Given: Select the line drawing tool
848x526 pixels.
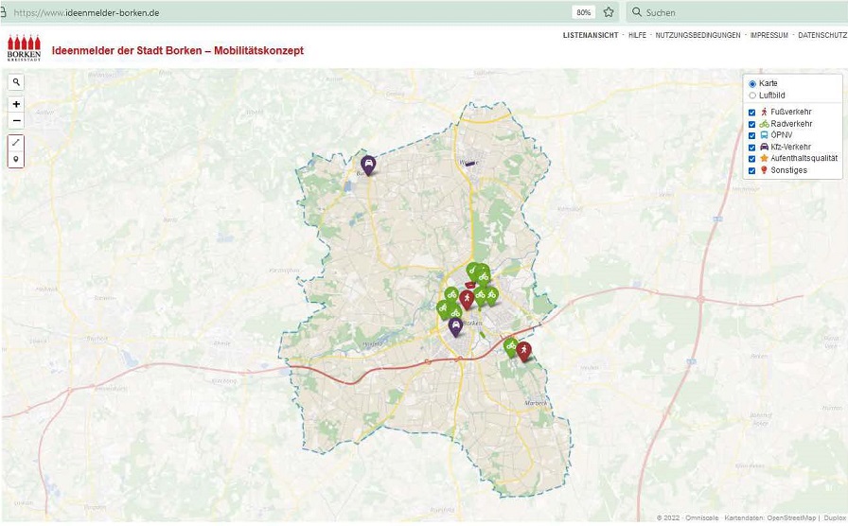Looking at the screenshot, I should pyautogui.click(x=16, y=143).
